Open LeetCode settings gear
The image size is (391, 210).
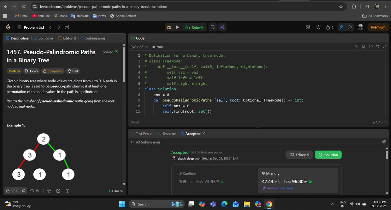click(318, 28)
